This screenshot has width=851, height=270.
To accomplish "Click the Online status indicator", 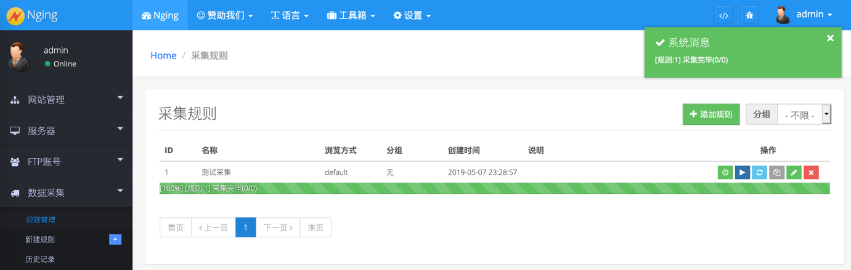I will (60, 64).
